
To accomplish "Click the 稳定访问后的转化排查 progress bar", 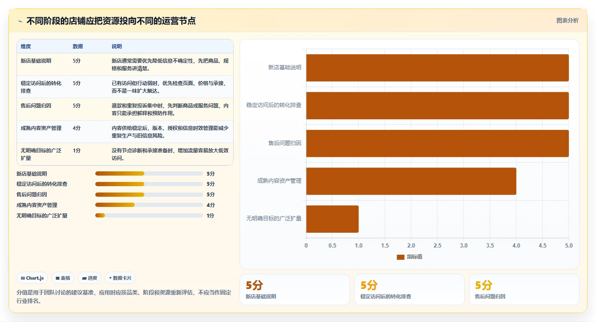I will tap(149, 184).
